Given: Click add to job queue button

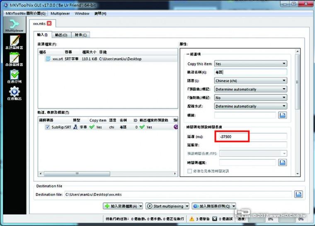Looking at the screenshot, I should pyautogui.click(x=212, y=206).
